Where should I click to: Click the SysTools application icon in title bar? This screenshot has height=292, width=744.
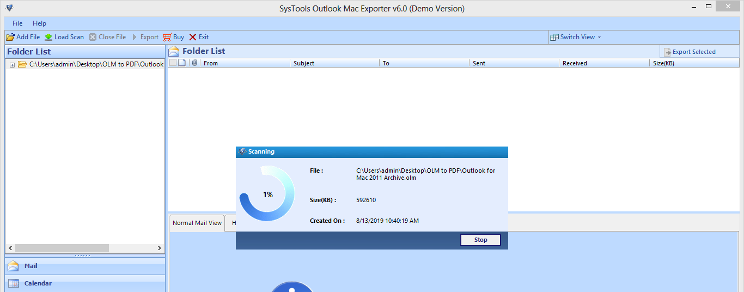click(9, 8)
